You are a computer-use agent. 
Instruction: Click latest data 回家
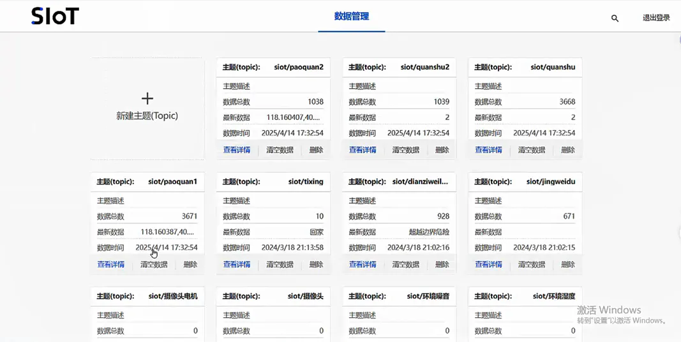(x=317, y=232)
